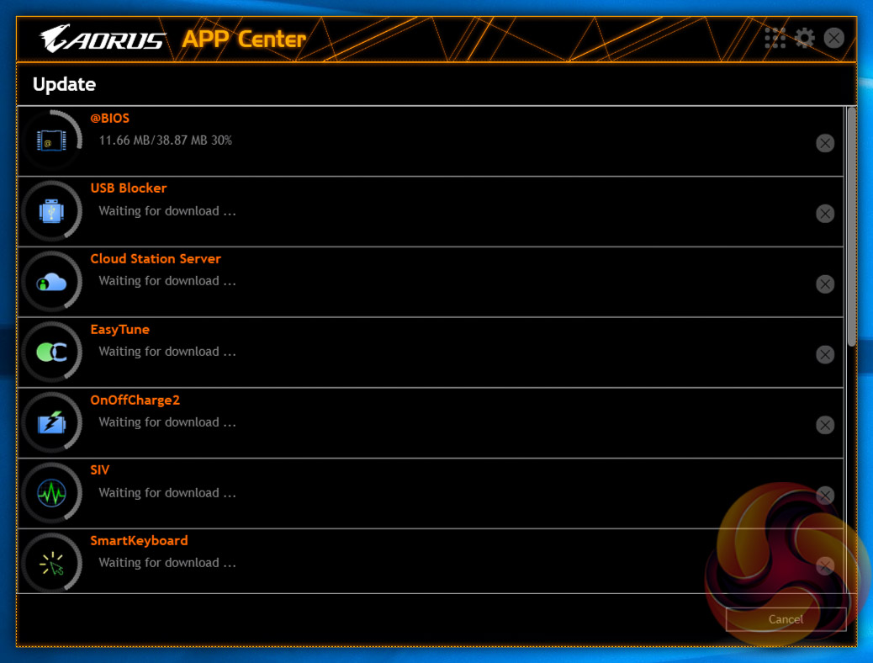The height and width of the screenshot is (663, 873).
Task: Select the Cloud Station Server title
Action: point(156,259)
